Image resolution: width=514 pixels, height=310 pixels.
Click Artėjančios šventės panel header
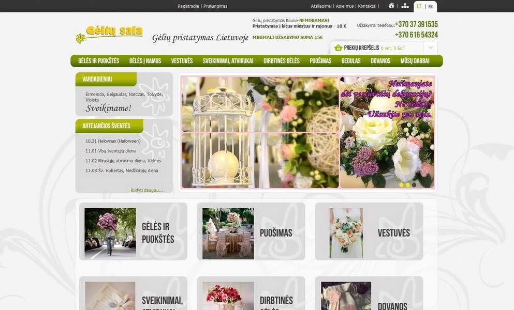tap(109, 126)
